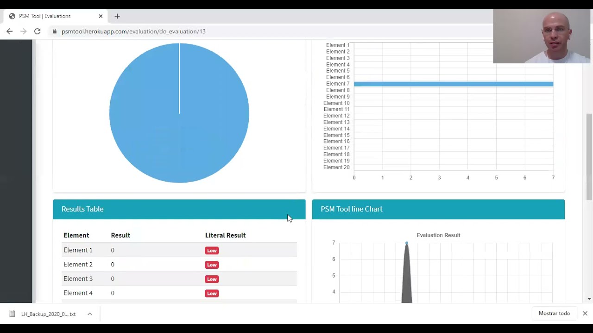Click the browser back arrow
This screenshot has width=593, height=333.
tap(10, 31)
